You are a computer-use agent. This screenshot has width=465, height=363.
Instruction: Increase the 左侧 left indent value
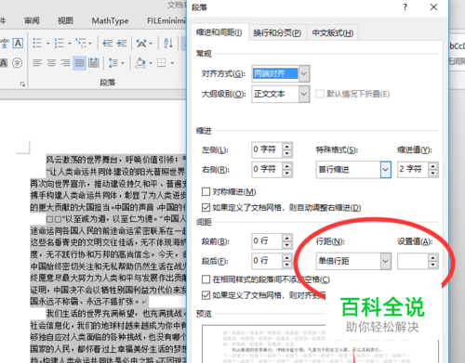287,147
